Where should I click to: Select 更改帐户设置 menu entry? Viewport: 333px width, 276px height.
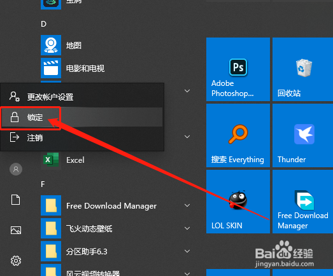[82, 97]
